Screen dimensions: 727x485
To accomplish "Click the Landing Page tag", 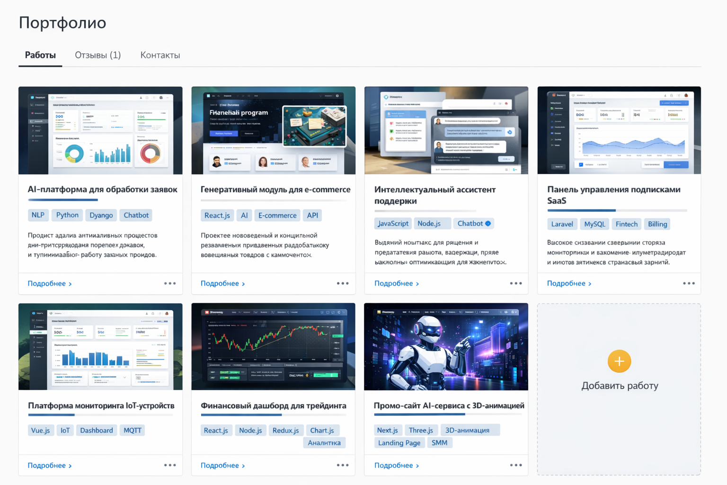I will pyautogui.click(x=399, y=443).
